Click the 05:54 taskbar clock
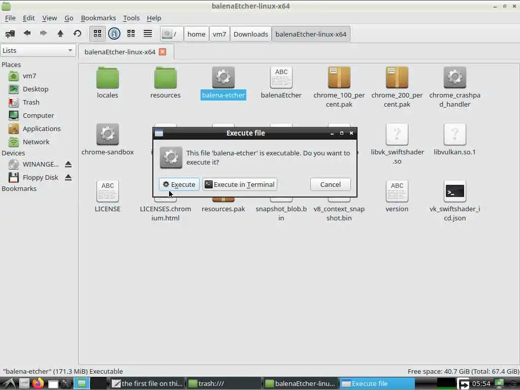The height and width of the screenshot is (390, 520). tap(481, 384)
